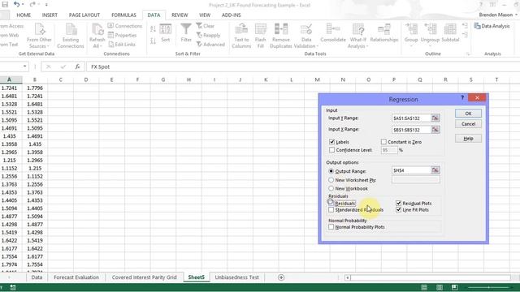Viewport: 520px width, 292px height.
Task: Open Brenden Mason account dropdown
Action: (516, 15)
